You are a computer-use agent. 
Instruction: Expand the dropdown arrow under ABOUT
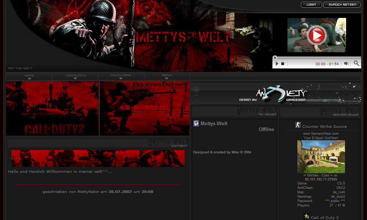tap(167, 79)
